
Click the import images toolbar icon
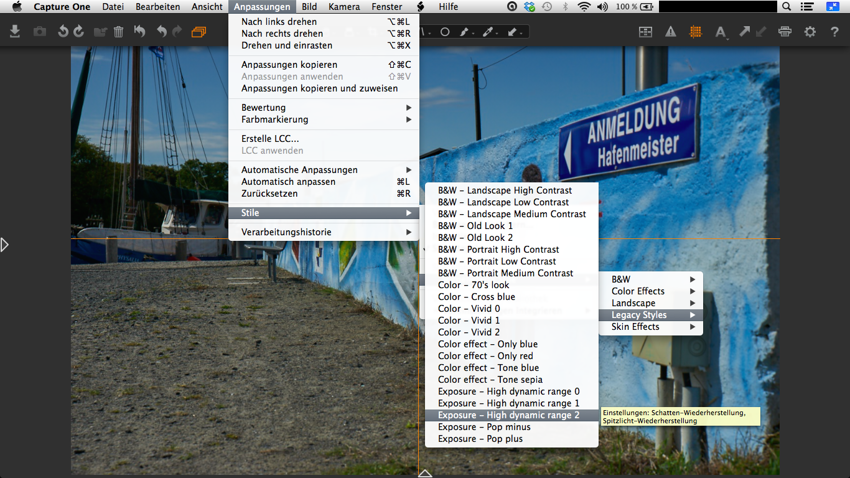click(15, 31)
